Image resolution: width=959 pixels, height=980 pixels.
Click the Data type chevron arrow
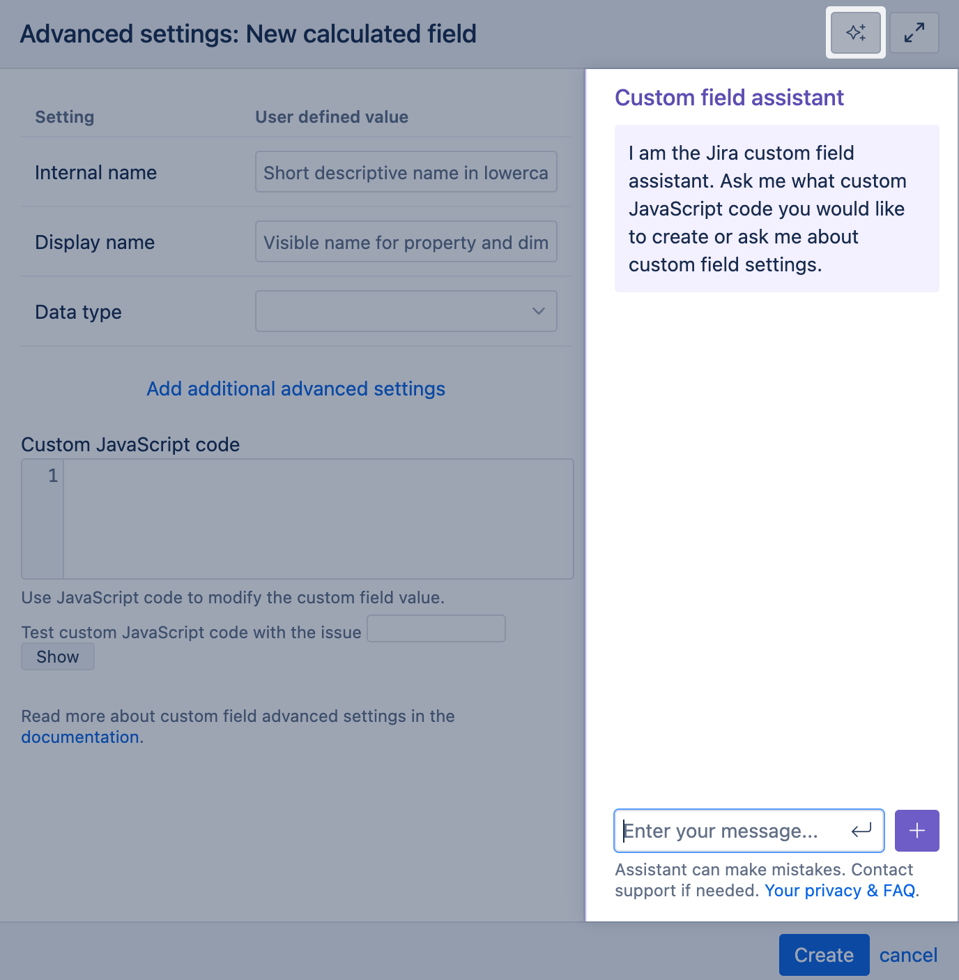coord(538,311)
